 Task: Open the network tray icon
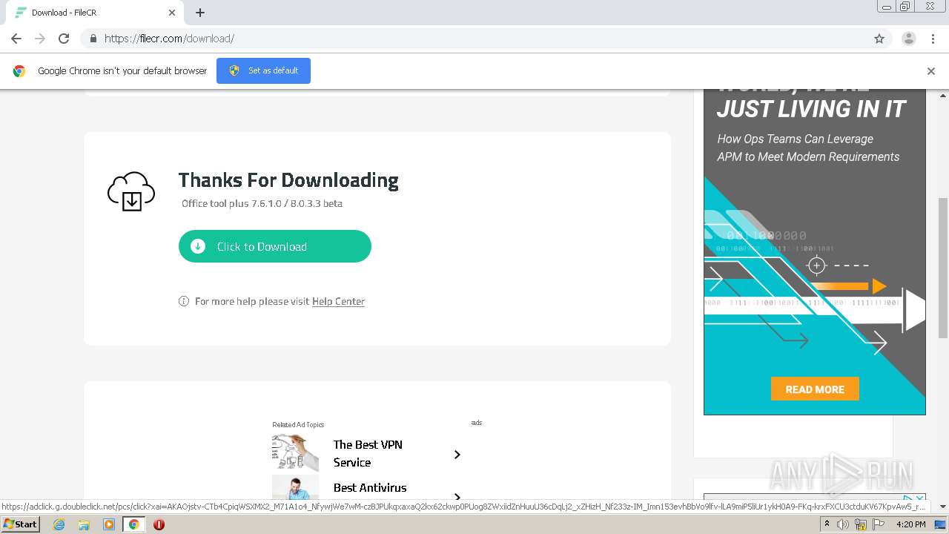click(x=861, y=524)
